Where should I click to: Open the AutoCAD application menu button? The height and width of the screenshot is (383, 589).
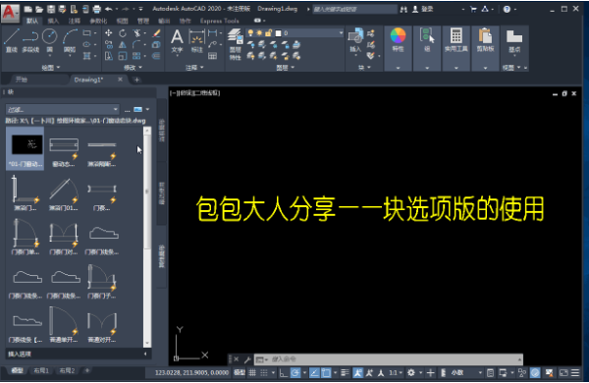pyautogui.click(x=10, y=13)
